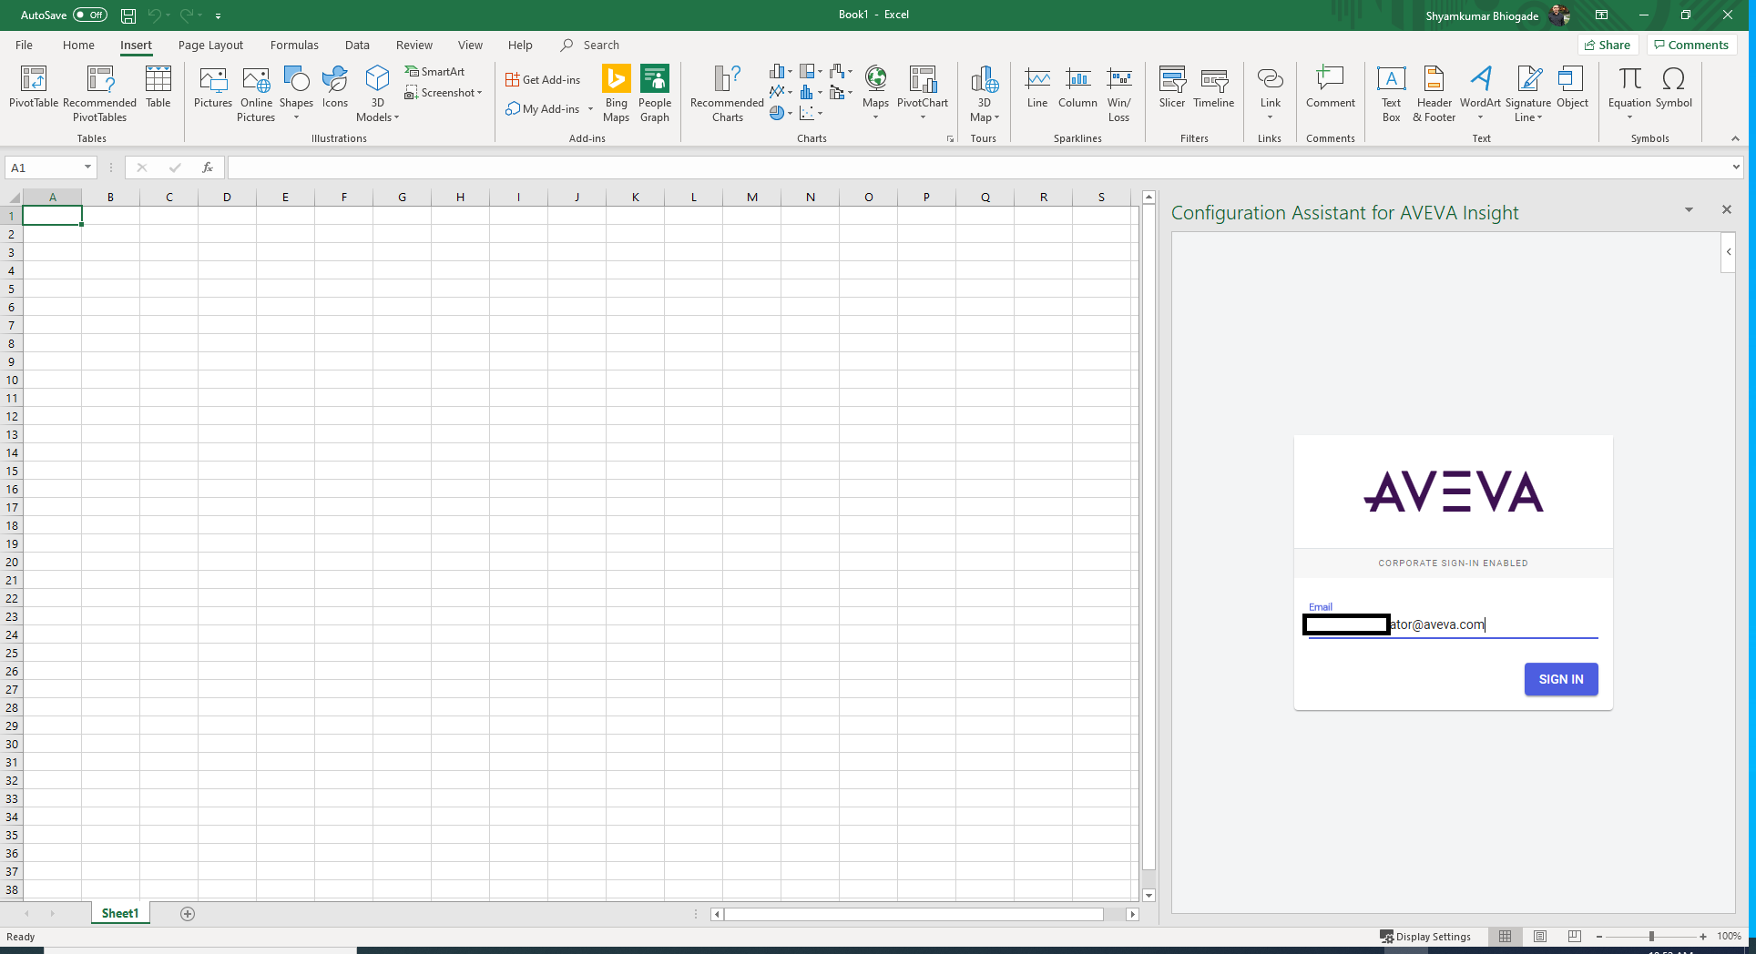Switch to Page Layout view in status bar
Viewport: 1756px width, 954px height.
(x=1540, y=937)
